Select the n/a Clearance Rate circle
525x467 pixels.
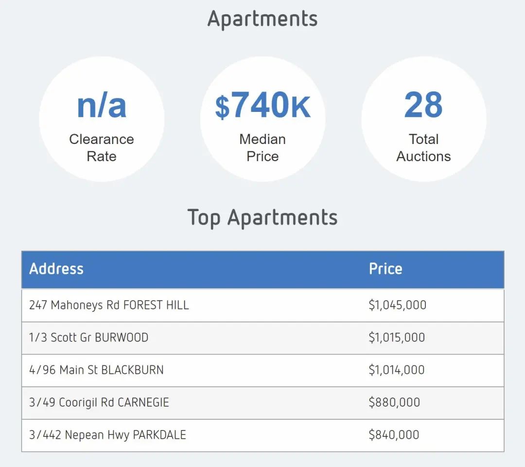pyautogui.click(x=102, y=119)
